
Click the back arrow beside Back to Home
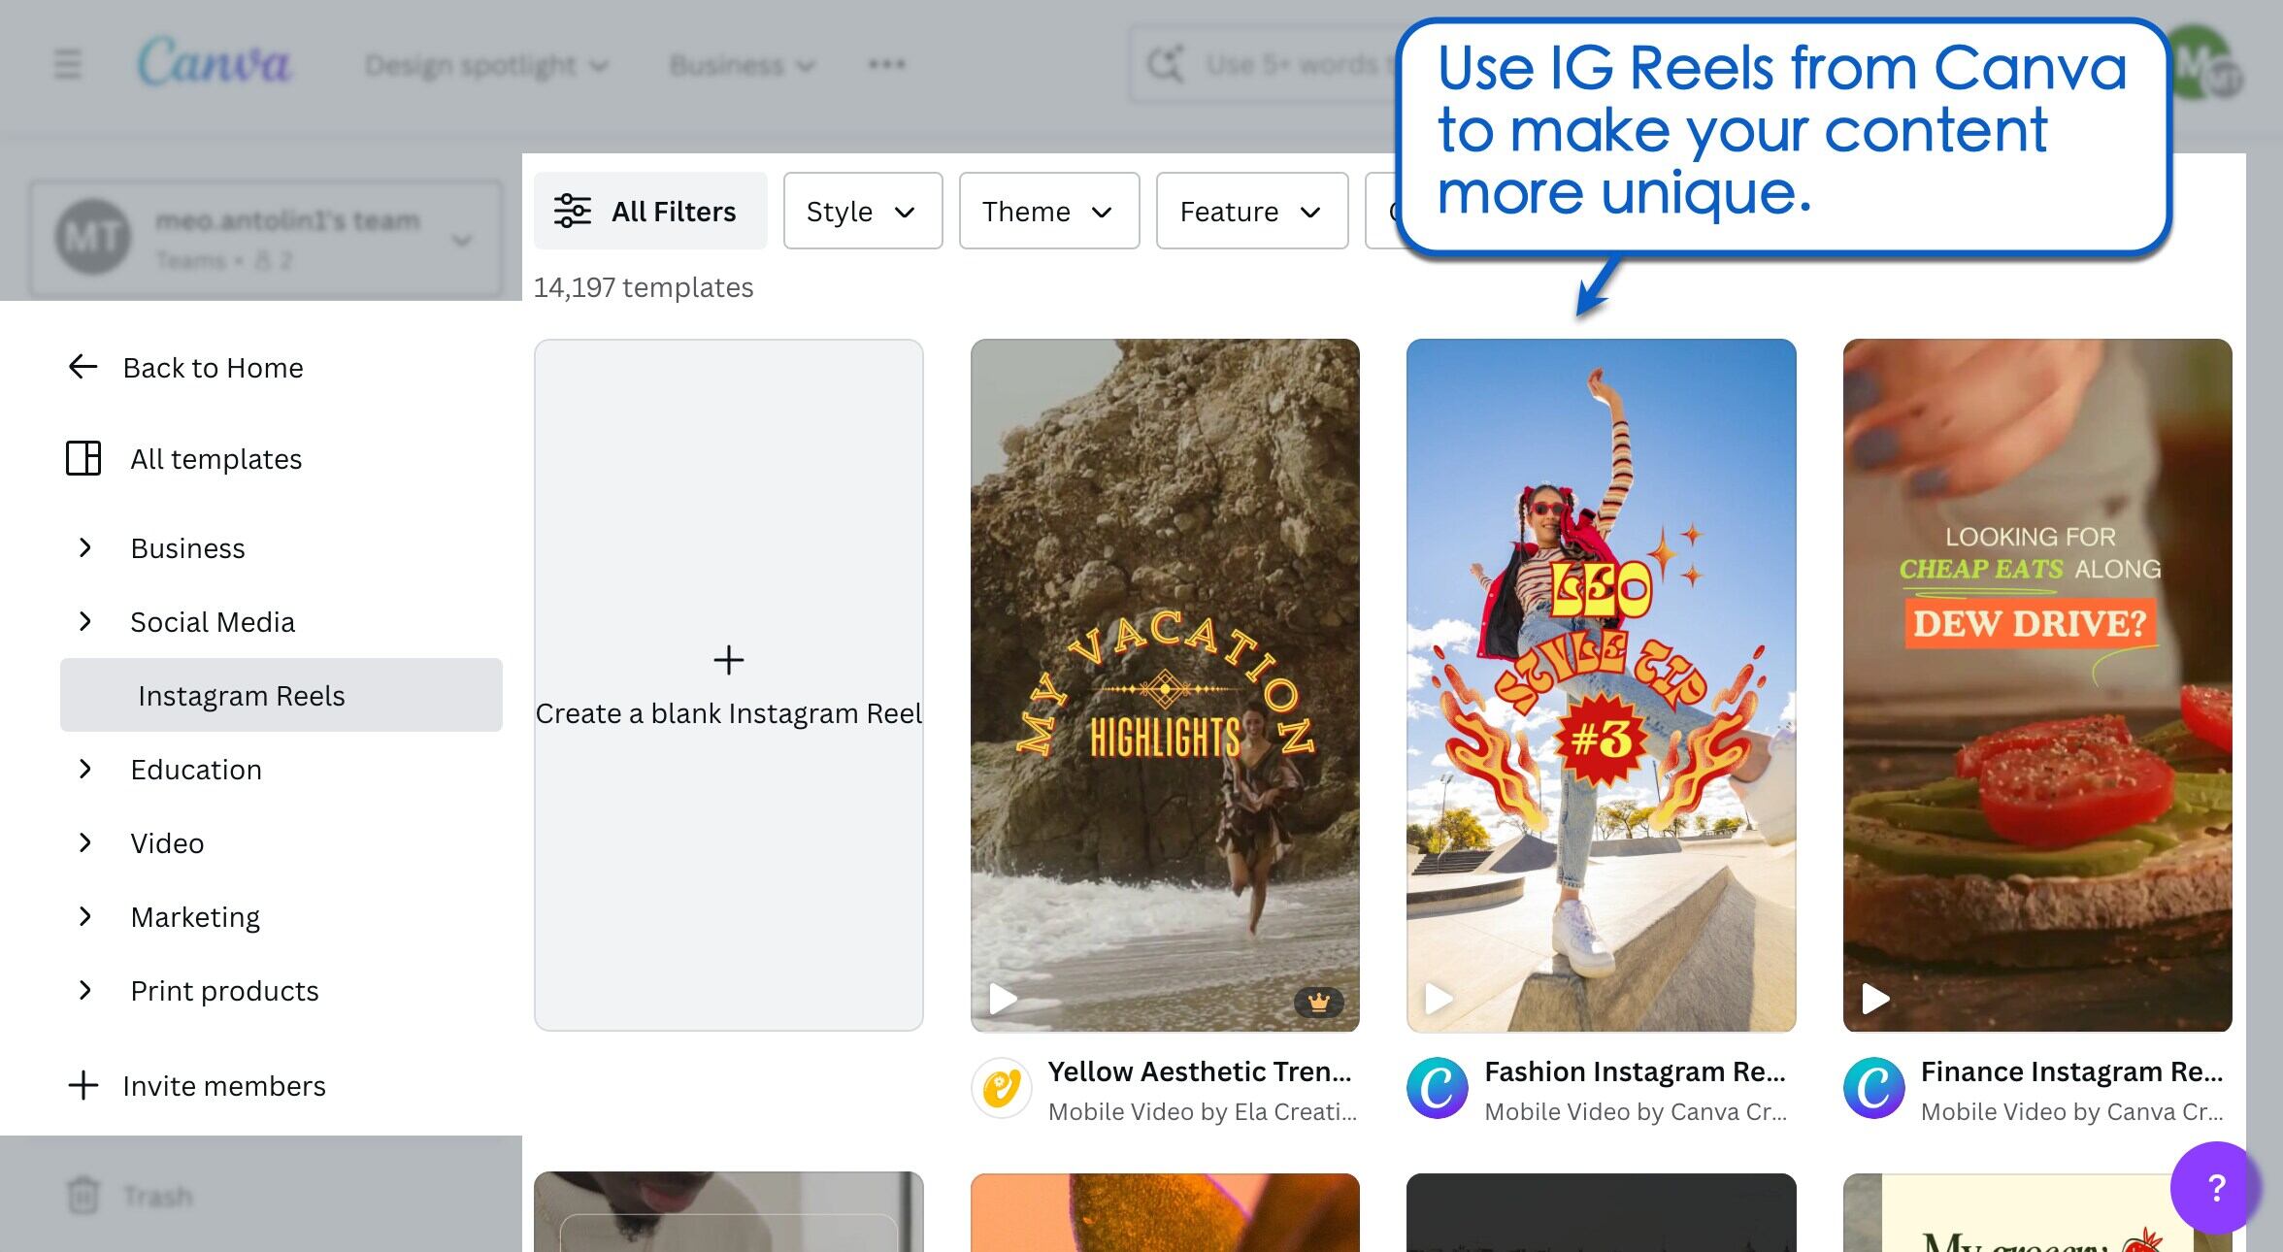pyautogui.click(x=83, y=367)
